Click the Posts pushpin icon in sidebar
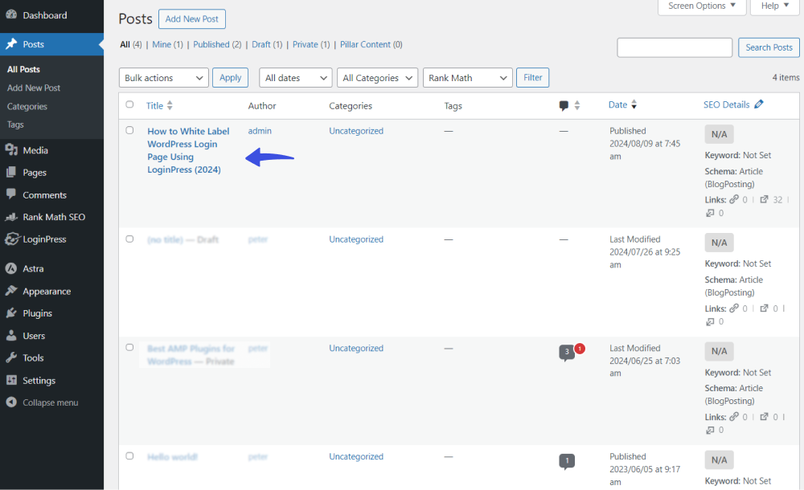Screen dimensions: 804x490 11,44
